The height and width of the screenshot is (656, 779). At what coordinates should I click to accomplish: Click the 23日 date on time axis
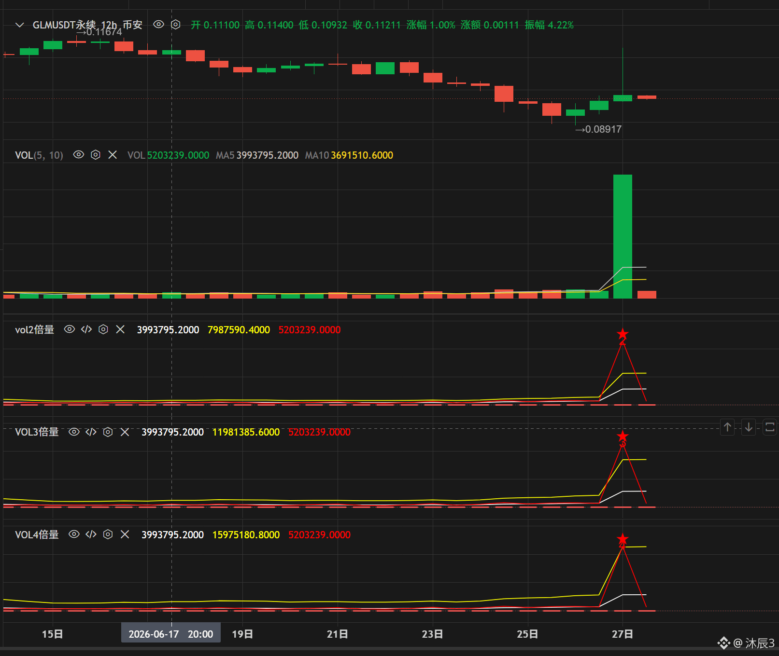433,634
